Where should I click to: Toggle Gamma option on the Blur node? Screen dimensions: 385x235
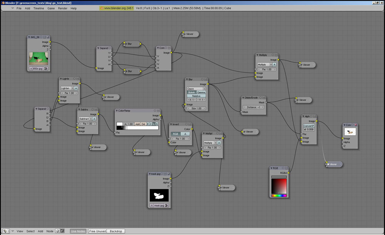tap(201, 92)
